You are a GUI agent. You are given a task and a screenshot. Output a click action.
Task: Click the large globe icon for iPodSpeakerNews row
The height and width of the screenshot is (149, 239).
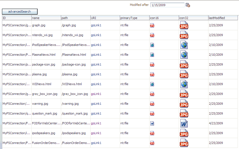pos(184,45)
